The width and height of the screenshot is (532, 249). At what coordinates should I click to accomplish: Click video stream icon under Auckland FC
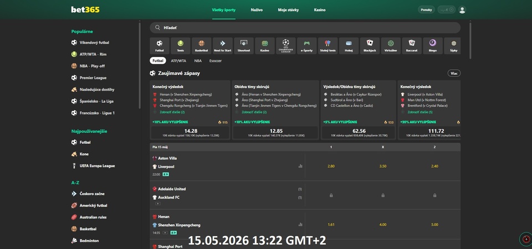[158, 204]
